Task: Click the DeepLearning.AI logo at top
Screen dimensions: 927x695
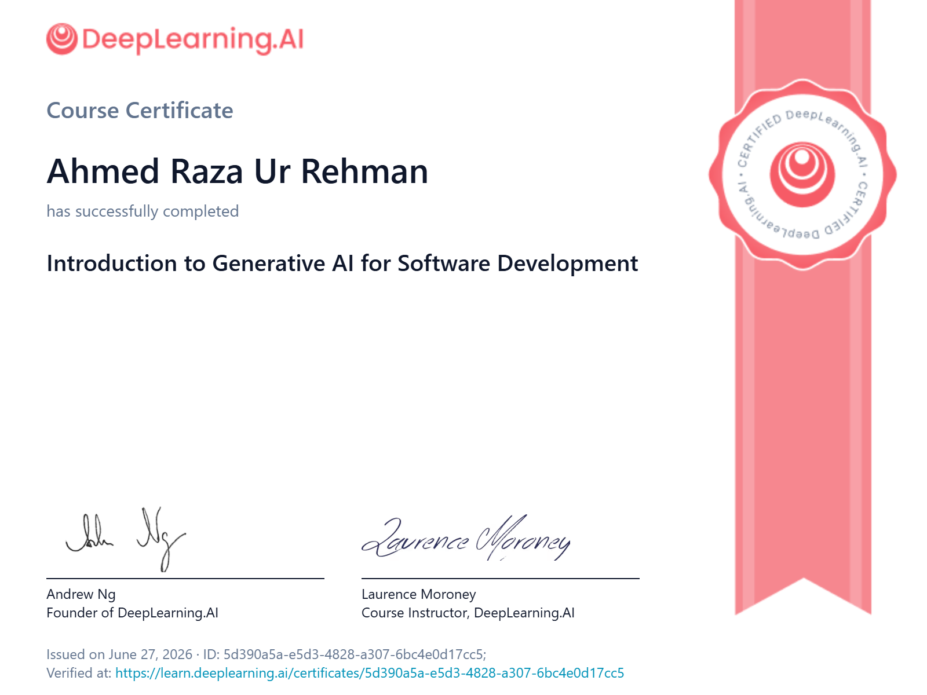Action: pos(175,39)
